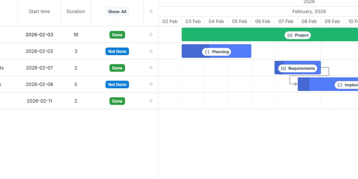Viewport: 358px width, 179px height.
Task: Uncheck the Requirements task bar checkbox
Action: (x=283, y=68)
